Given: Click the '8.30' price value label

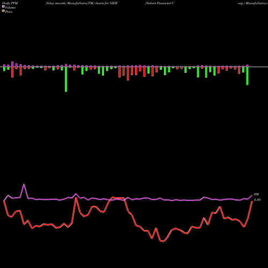Looking at the screenshot, I should pyautogui.click(x=257, y=200).
